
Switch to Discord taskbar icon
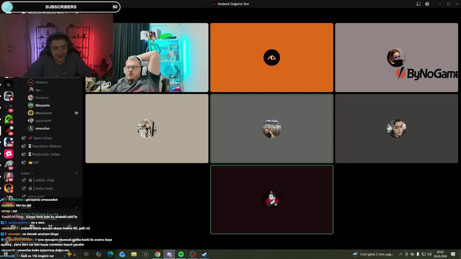click(169, 254)
